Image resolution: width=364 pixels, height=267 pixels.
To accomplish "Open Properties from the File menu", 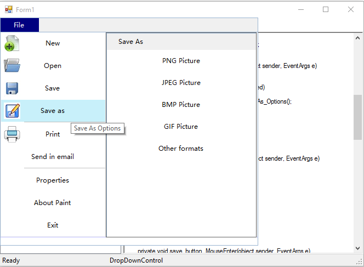I will 53,180.
